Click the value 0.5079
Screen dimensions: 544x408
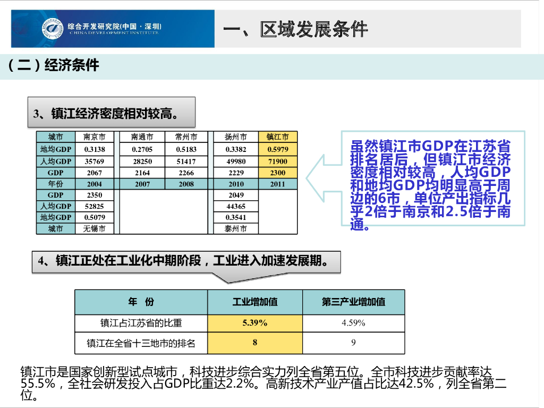coord(95,217)
